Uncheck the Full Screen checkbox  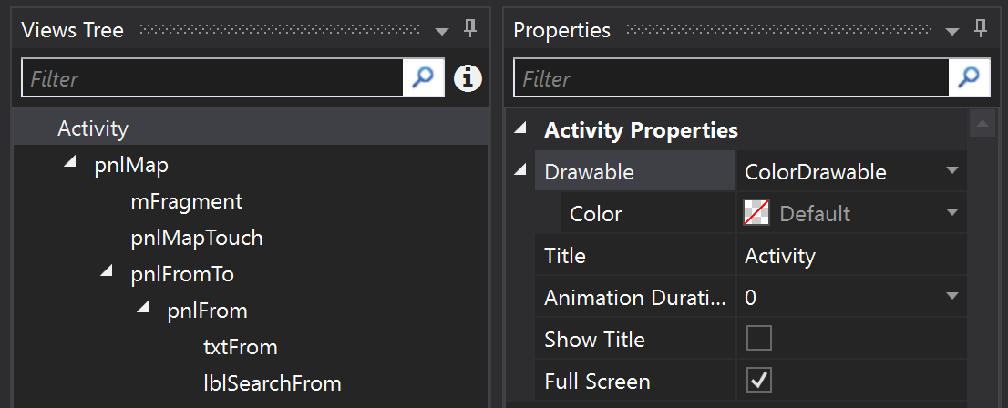(x=758, y=381)
